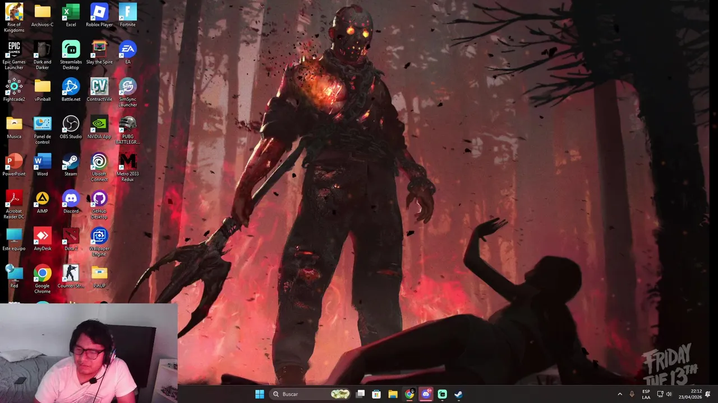
Task: Switch to Chrome on the taskbar
Action: pyautogui.click(x=409, y=394)
